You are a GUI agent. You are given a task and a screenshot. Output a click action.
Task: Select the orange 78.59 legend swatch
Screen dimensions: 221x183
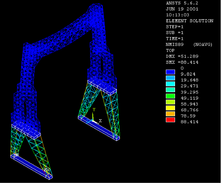(x=170, y=114)
